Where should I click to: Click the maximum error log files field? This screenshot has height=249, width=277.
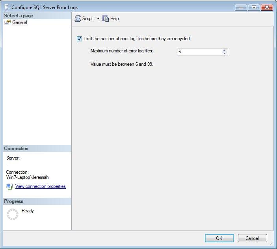point(199,52)
